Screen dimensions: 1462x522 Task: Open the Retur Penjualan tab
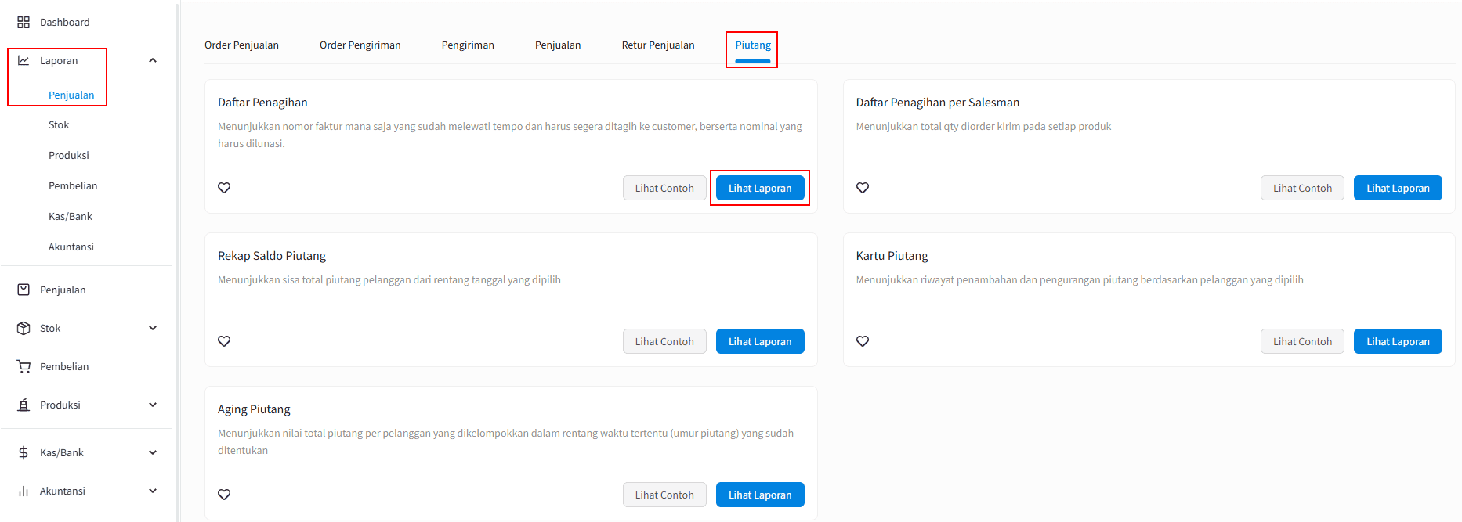[658, 45]
